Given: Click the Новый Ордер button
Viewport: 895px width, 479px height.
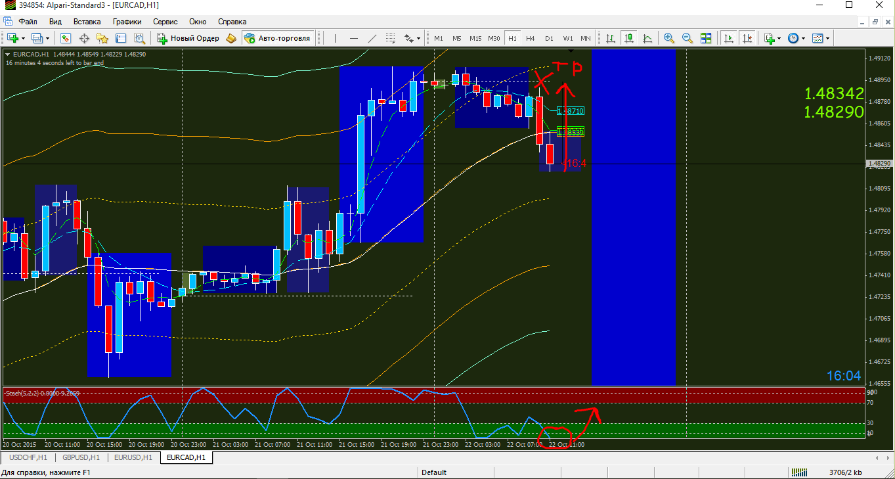Looking at the screenshot, I should coord(188,38).
